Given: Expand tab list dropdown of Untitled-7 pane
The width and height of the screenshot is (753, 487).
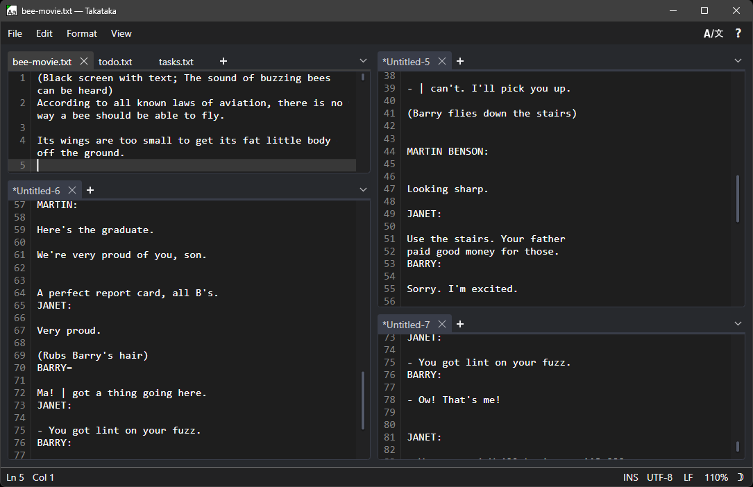Looking at the screenshot, I should pos(738,324).
